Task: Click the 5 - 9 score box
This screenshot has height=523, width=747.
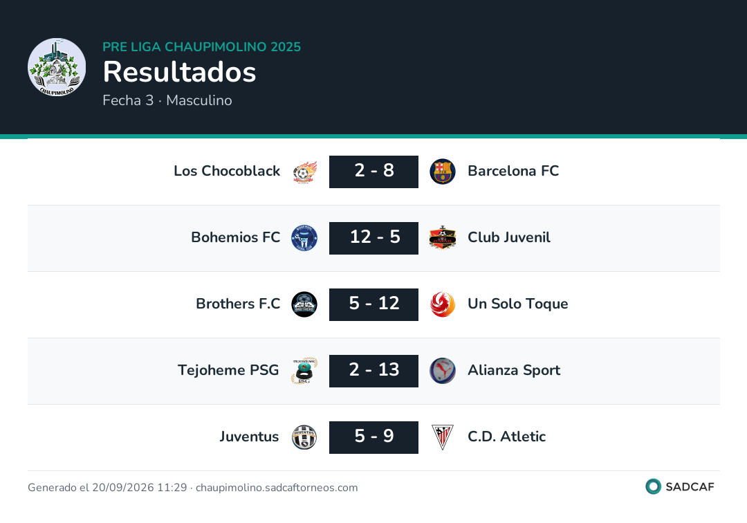Action: click(x=374, y=437)
